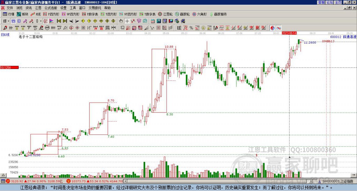Click the up-arrow button at chart bottom-left
The image size is (357, 191).
(3, 175)
